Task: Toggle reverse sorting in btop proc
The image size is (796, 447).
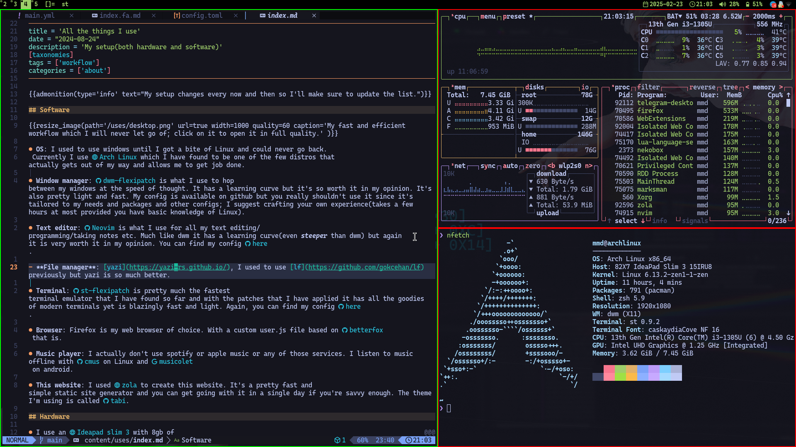Action: click(x=702, y=87)
